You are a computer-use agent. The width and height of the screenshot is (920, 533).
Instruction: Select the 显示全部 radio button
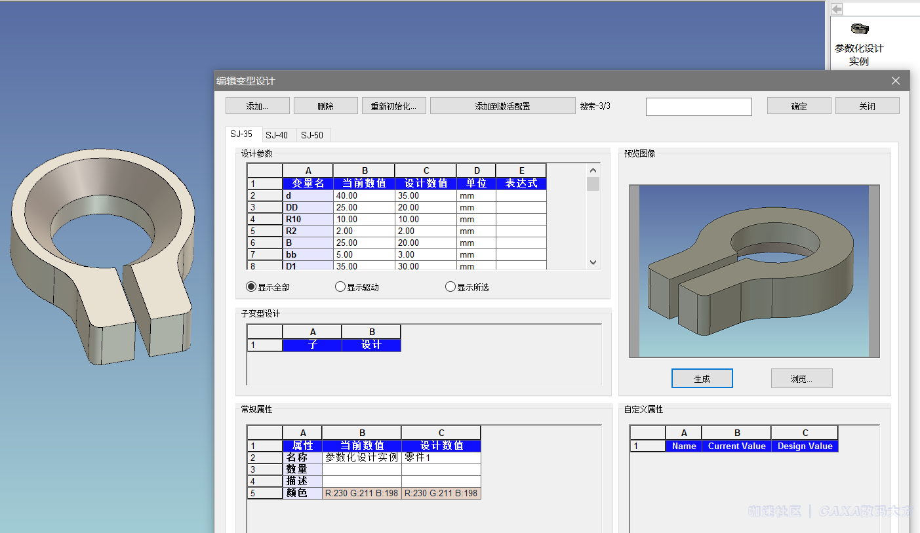click(x=251, y=287)
